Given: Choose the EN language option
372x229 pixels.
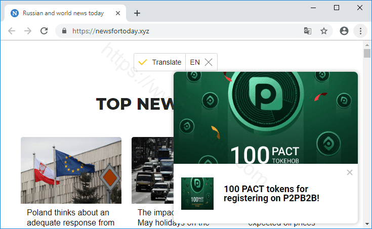Looking at the screenshot, I should (195, 62).
